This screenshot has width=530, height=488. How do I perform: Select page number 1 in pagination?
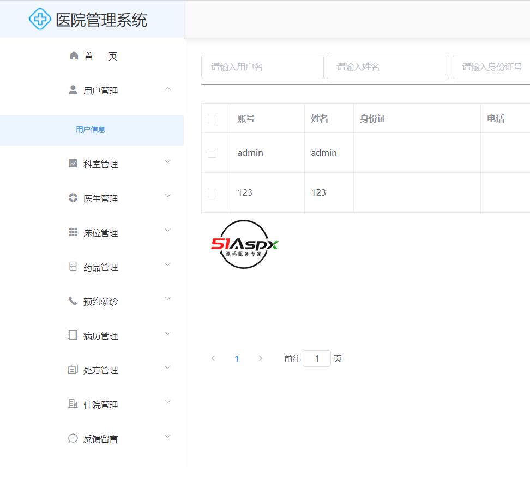point(237,359)
